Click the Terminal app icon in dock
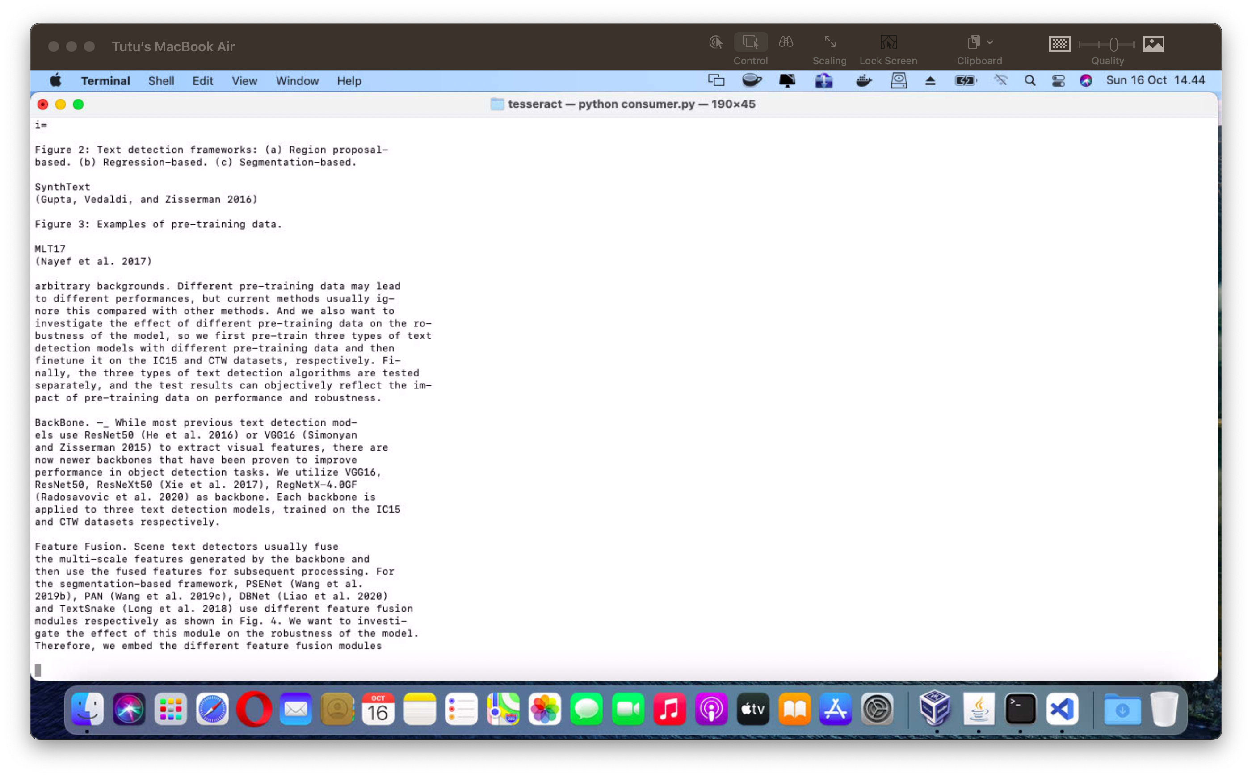 tap(1021, 710)
